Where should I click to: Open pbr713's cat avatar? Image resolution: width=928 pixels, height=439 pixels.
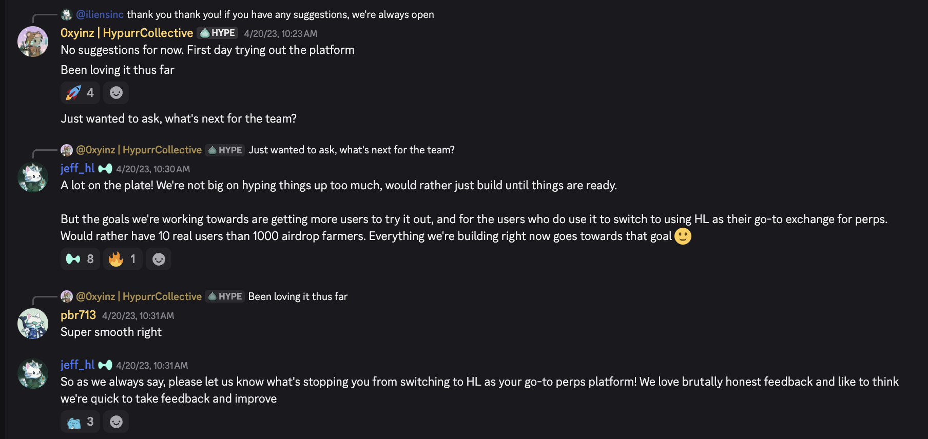[x=33, y=324]
